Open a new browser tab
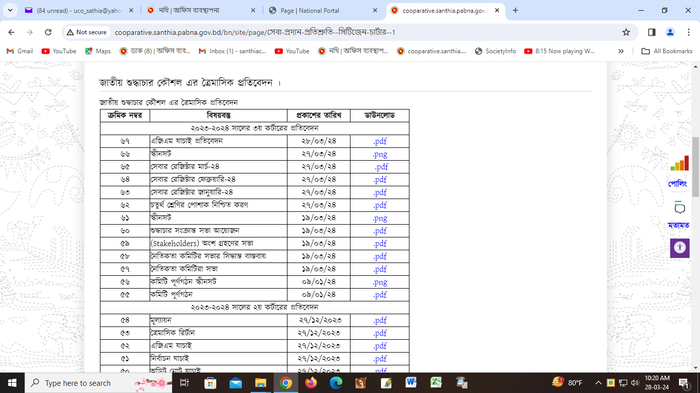Screen dimensions: 700x393 click(516, 10)
